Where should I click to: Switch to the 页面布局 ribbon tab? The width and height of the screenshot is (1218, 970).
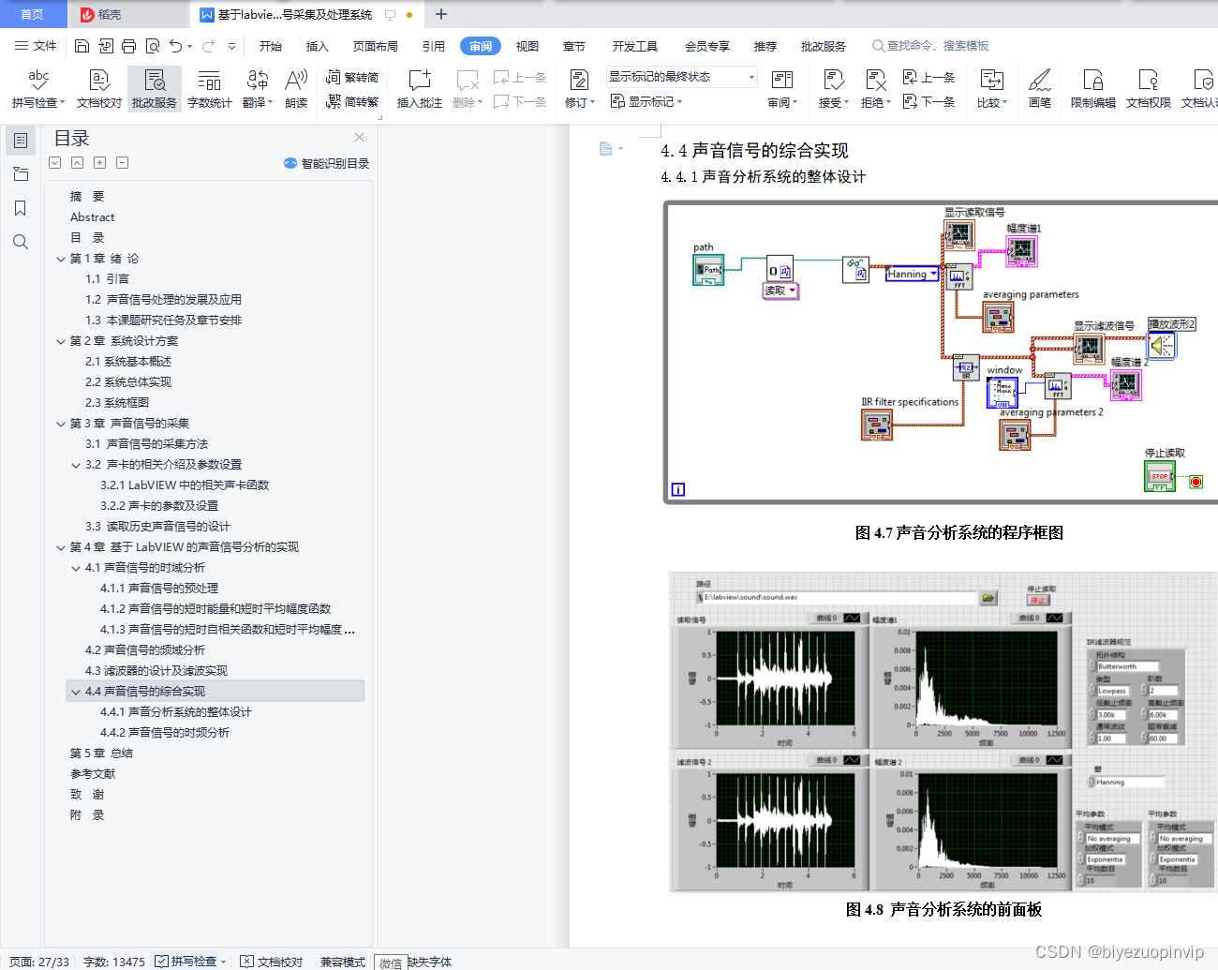[376, 46]
